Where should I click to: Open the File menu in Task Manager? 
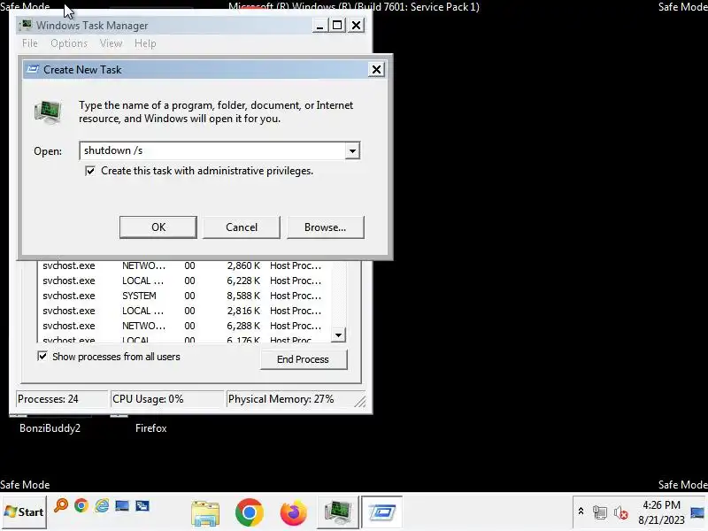30,43
